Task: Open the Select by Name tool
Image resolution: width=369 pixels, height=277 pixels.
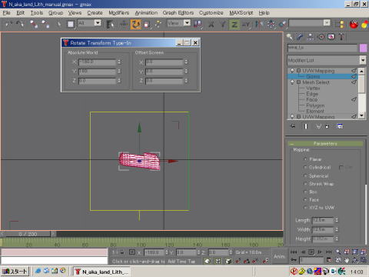Action: [110, 24]
